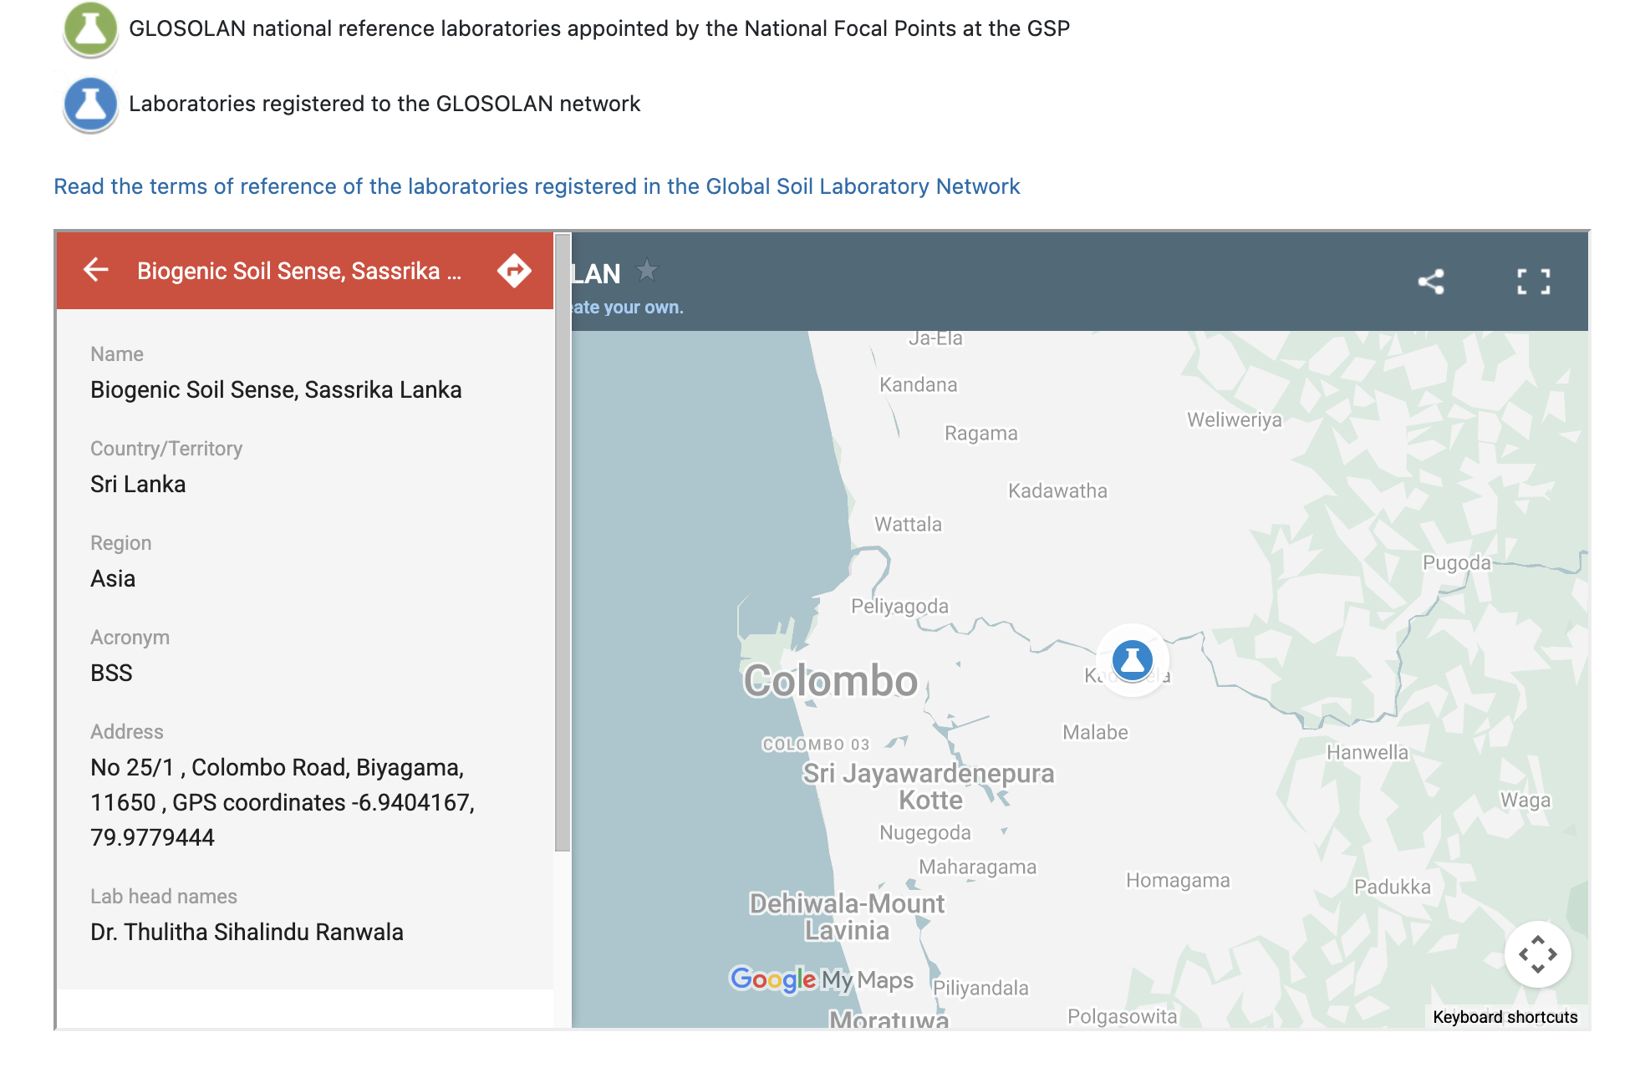Click the map pan control button
Viewport: 1640px width, 1083px height.
(x=1537, y=954)
